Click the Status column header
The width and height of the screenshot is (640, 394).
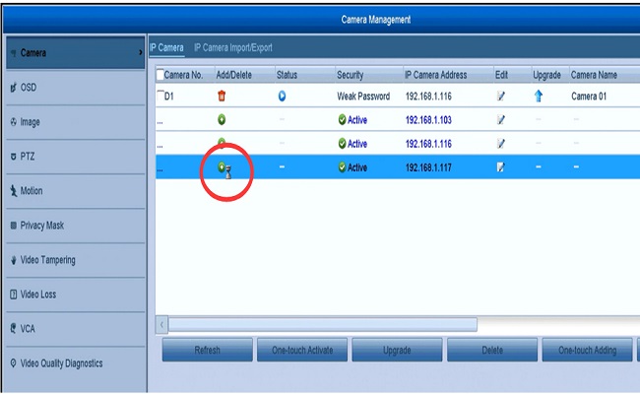pyautogui.click(x=305, y=75)
